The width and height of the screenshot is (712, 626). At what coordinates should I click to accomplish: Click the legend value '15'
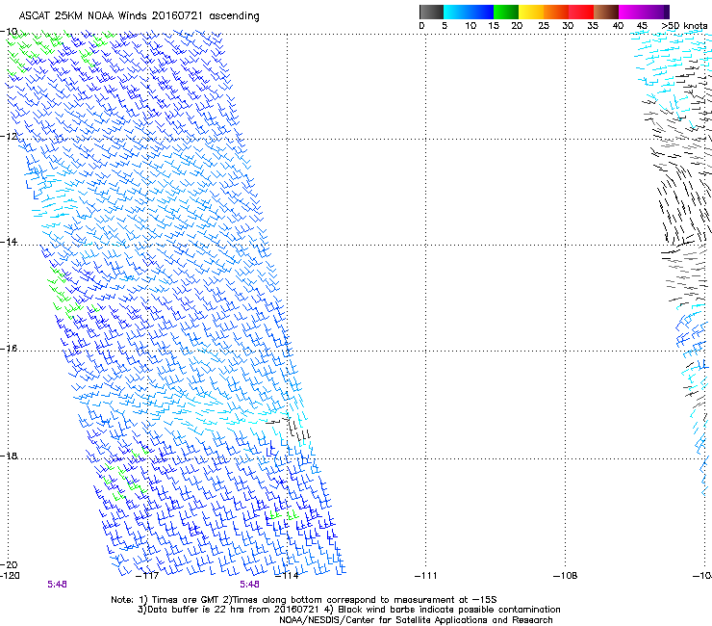(x=494, y=26)
